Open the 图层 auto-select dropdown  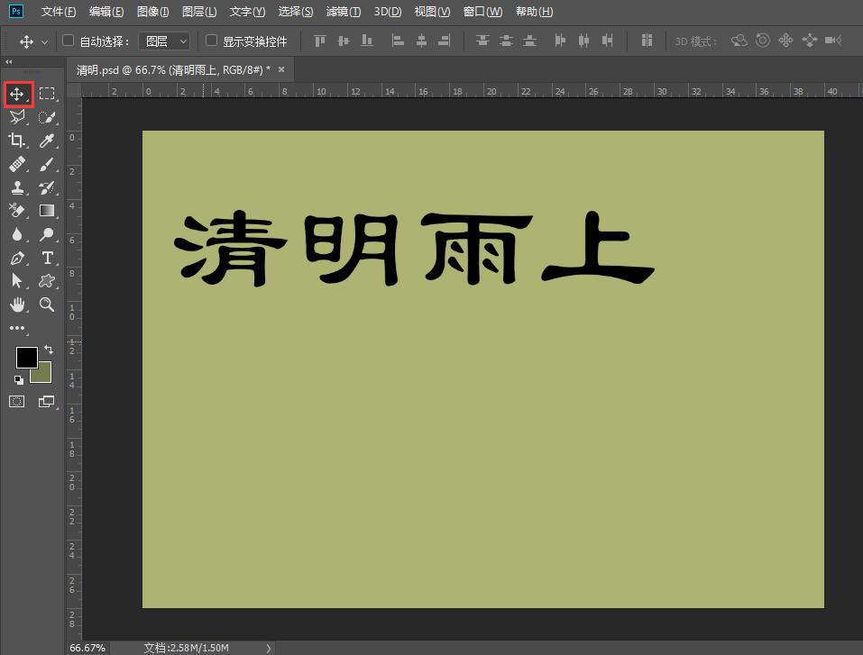(x=164, y=41)
